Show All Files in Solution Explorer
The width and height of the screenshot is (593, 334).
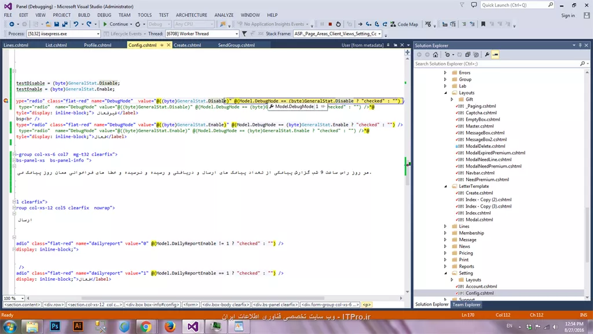pos(476,55)
